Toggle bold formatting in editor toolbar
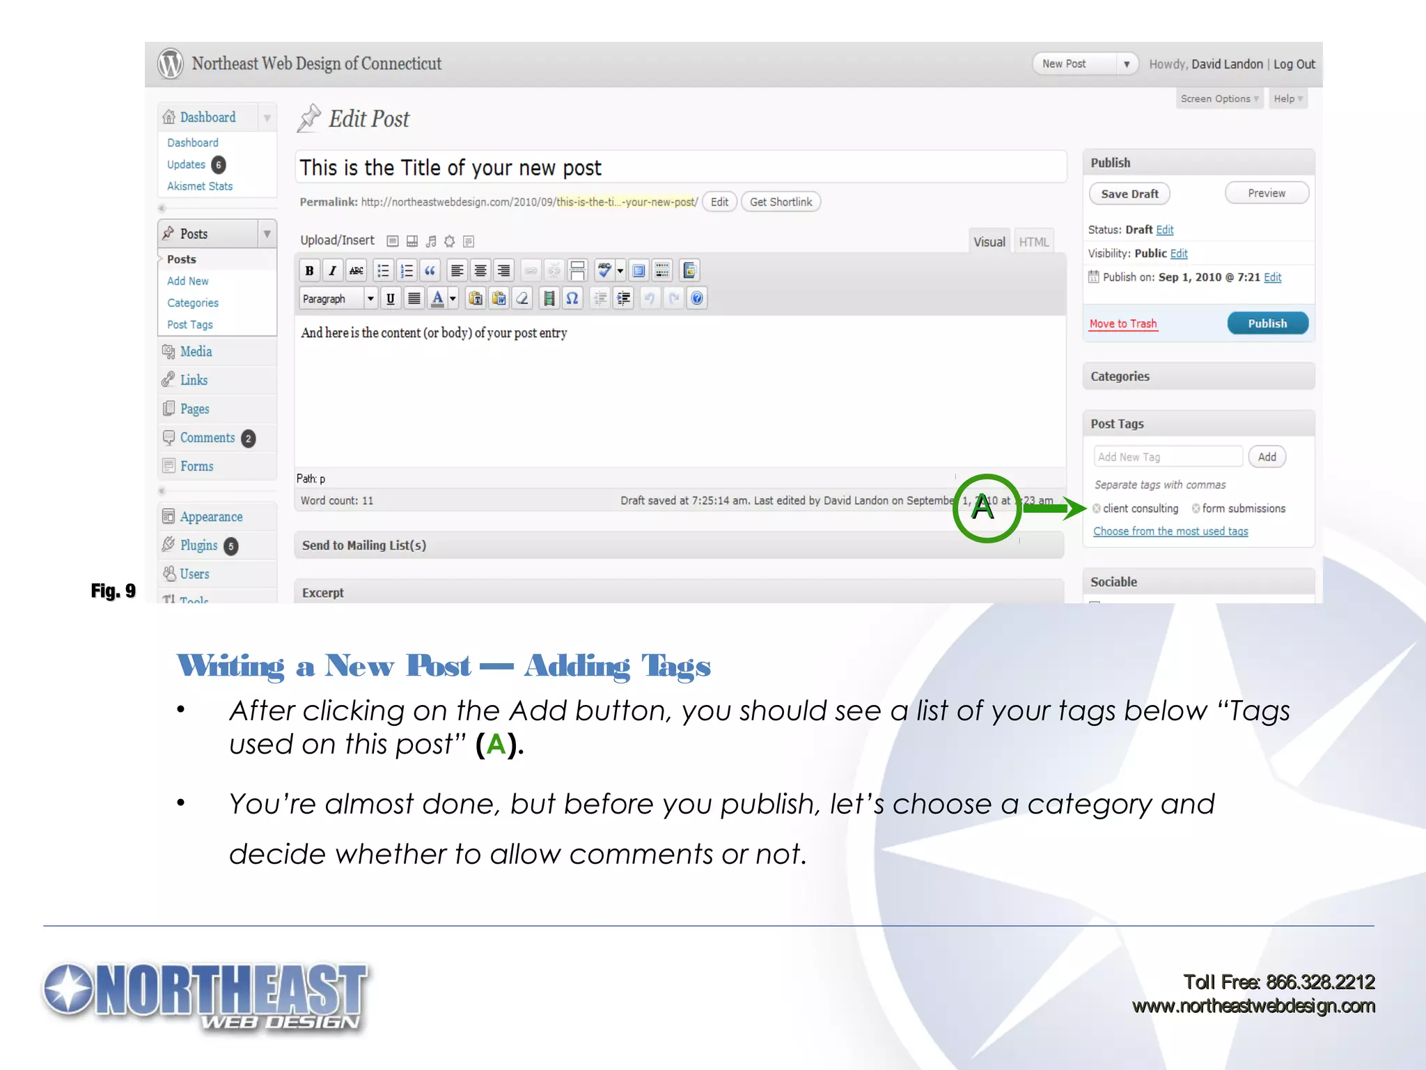The image size is (1426, 1070). (x=309, y=271)
